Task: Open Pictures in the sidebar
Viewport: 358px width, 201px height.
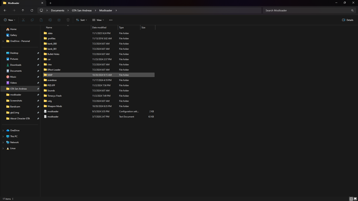Action: 14,59
